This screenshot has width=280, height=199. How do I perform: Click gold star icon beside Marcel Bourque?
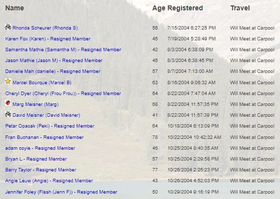tap(8, 81)
